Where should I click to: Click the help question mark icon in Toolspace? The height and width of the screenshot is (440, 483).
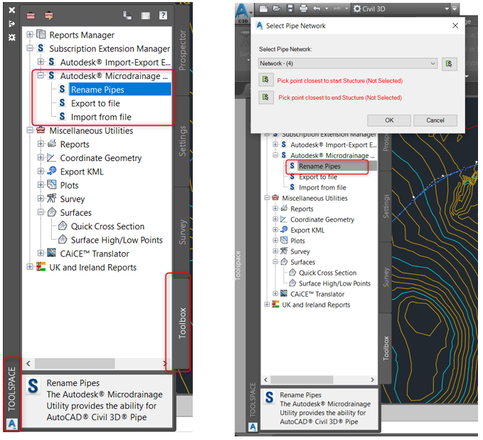tap(164, 15)
